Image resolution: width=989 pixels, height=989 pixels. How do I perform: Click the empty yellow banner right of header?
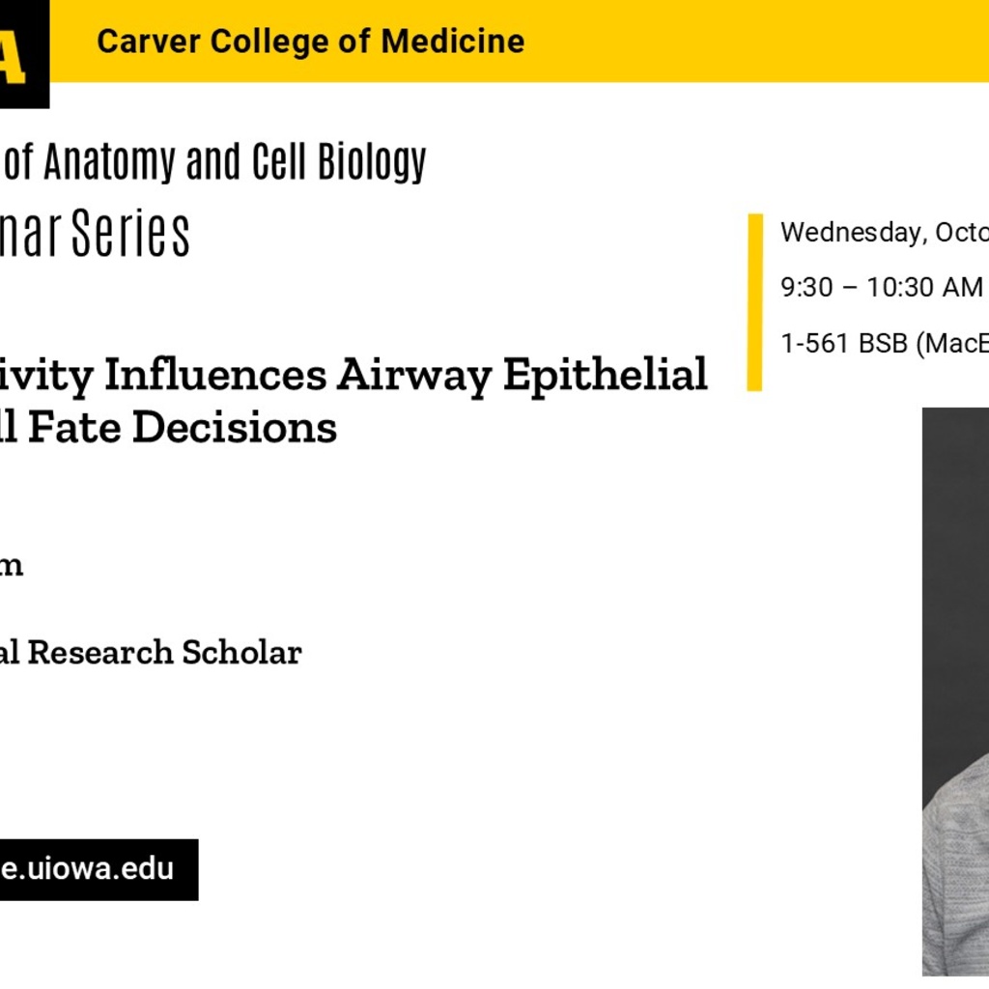coord(763,42)
